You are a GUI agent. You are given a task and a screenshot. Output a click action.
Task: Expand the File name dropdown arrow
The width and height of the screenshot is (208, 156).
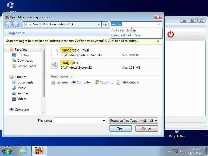pyautogui.click(x=104, y=121)
